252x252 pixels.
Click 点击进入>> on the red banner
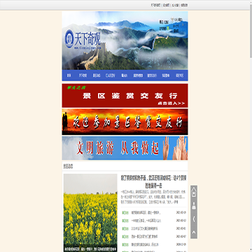(171, 104)
